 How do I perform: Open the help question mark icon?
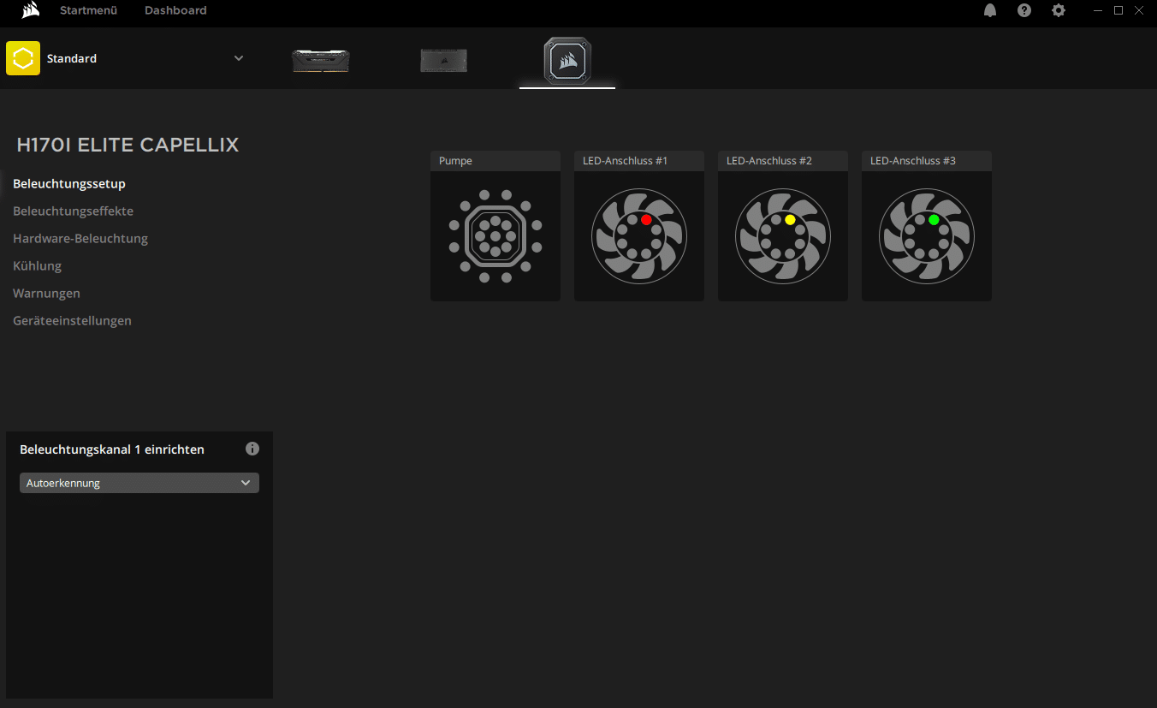1024,10
